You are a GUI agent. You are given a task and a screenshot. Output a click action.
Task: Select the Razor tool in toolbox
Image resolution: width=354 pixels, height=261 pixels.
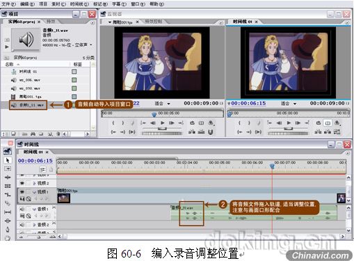click(x=8, y=203)
